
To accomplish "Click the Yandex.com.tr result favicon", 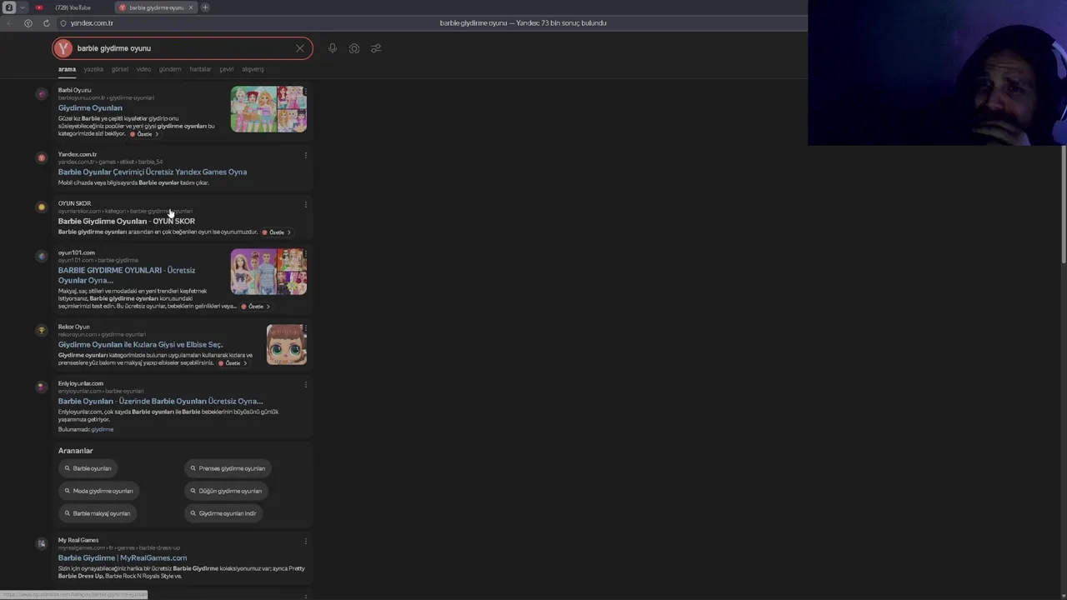I will [x=42, y=157].
